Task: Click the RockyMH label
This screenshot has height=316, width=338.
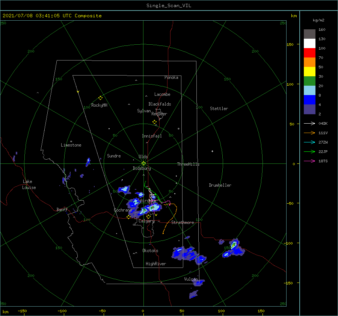Action: pos(99,105)
